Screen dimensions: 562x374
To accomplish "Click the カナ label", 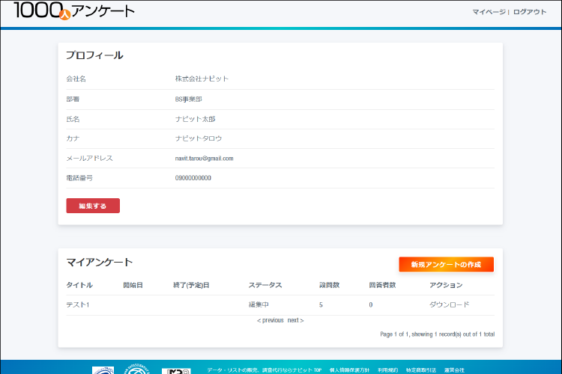I will point(73,138).
